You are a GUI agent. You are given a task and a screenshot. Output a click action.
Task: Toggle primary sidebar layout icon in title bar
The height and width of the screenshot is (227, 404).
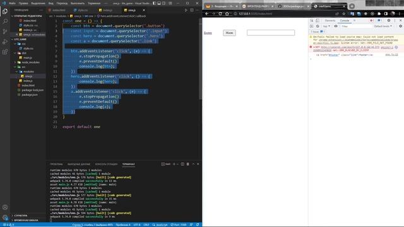pos(154,3)
